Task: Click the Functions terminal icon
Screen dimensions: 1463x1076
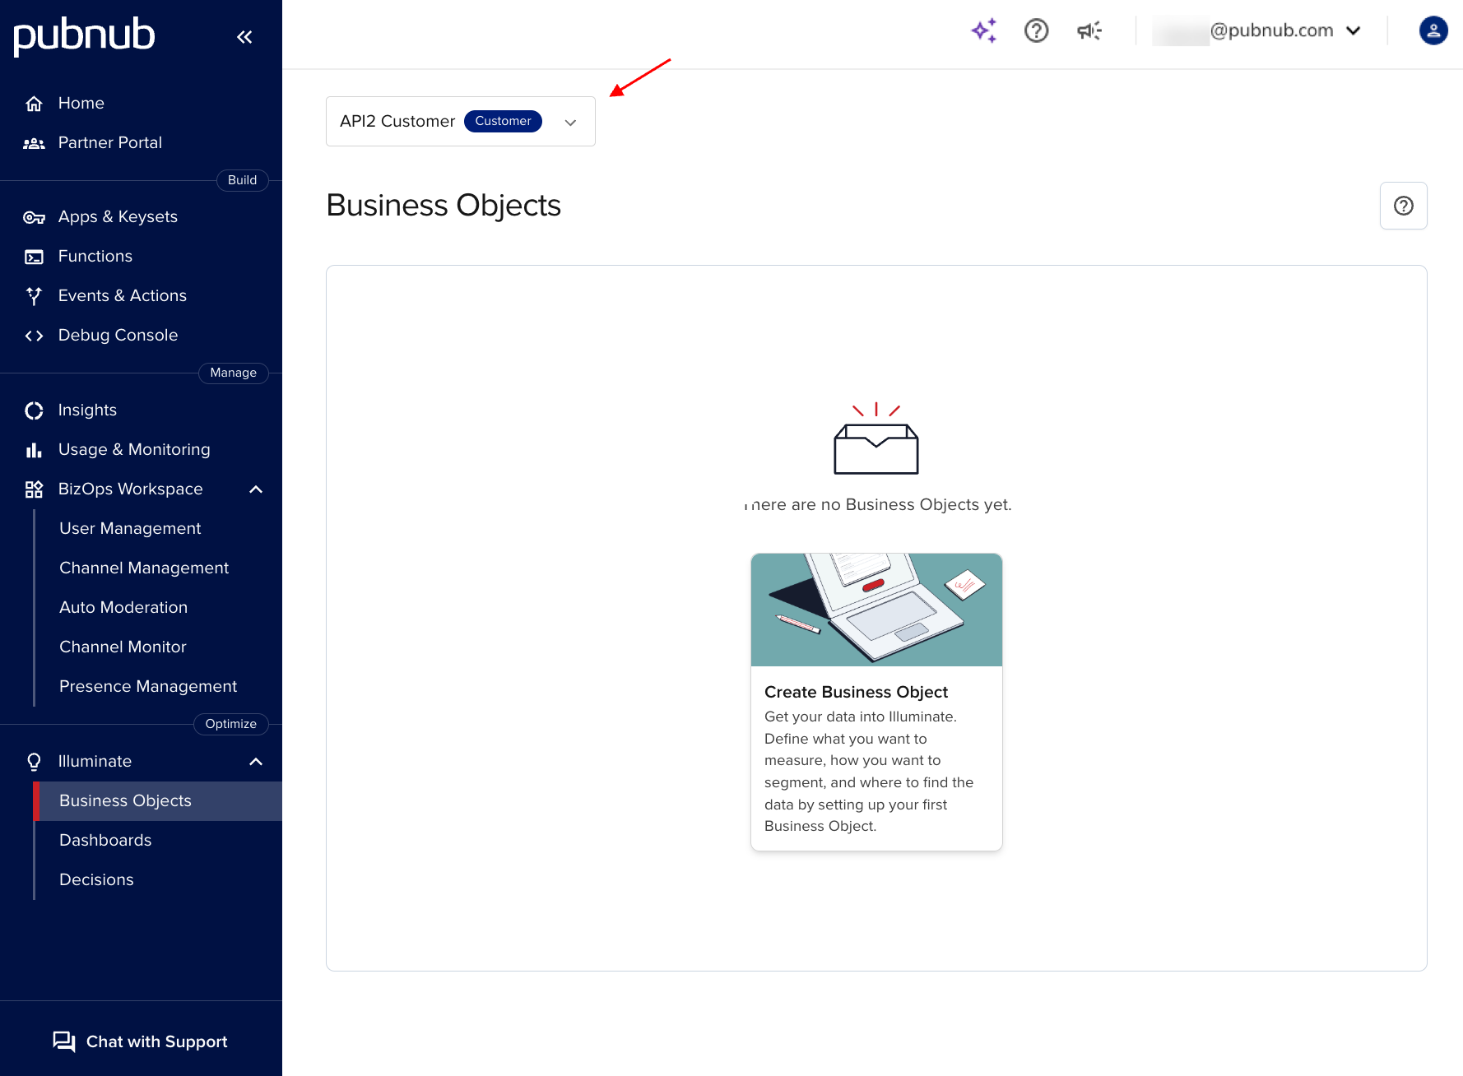Action: 34,257
